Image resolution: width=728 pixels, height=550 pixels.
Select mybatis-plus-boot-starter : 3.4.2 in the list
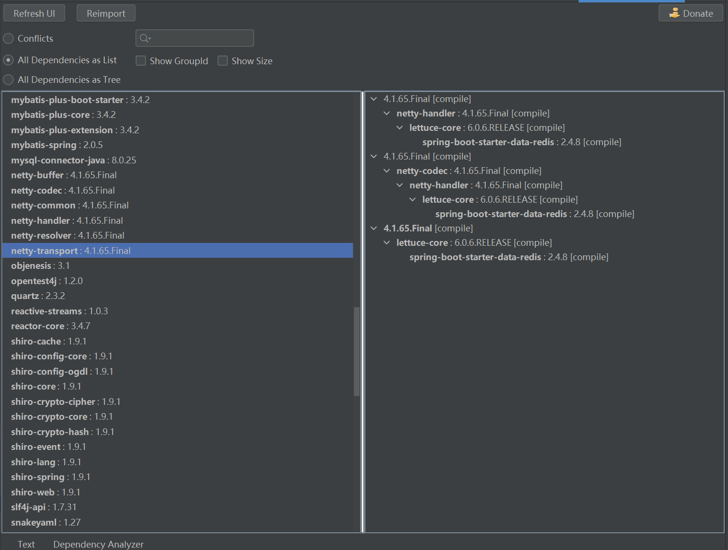tap(178, 100)
